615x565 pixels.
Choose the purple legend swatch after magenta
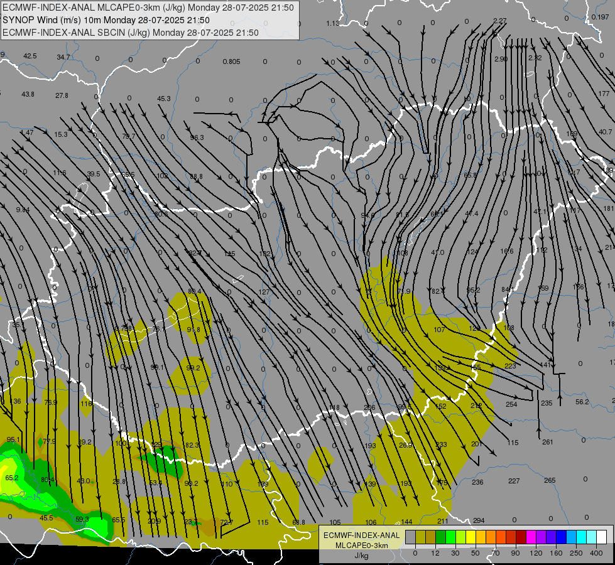click(542, 537)
